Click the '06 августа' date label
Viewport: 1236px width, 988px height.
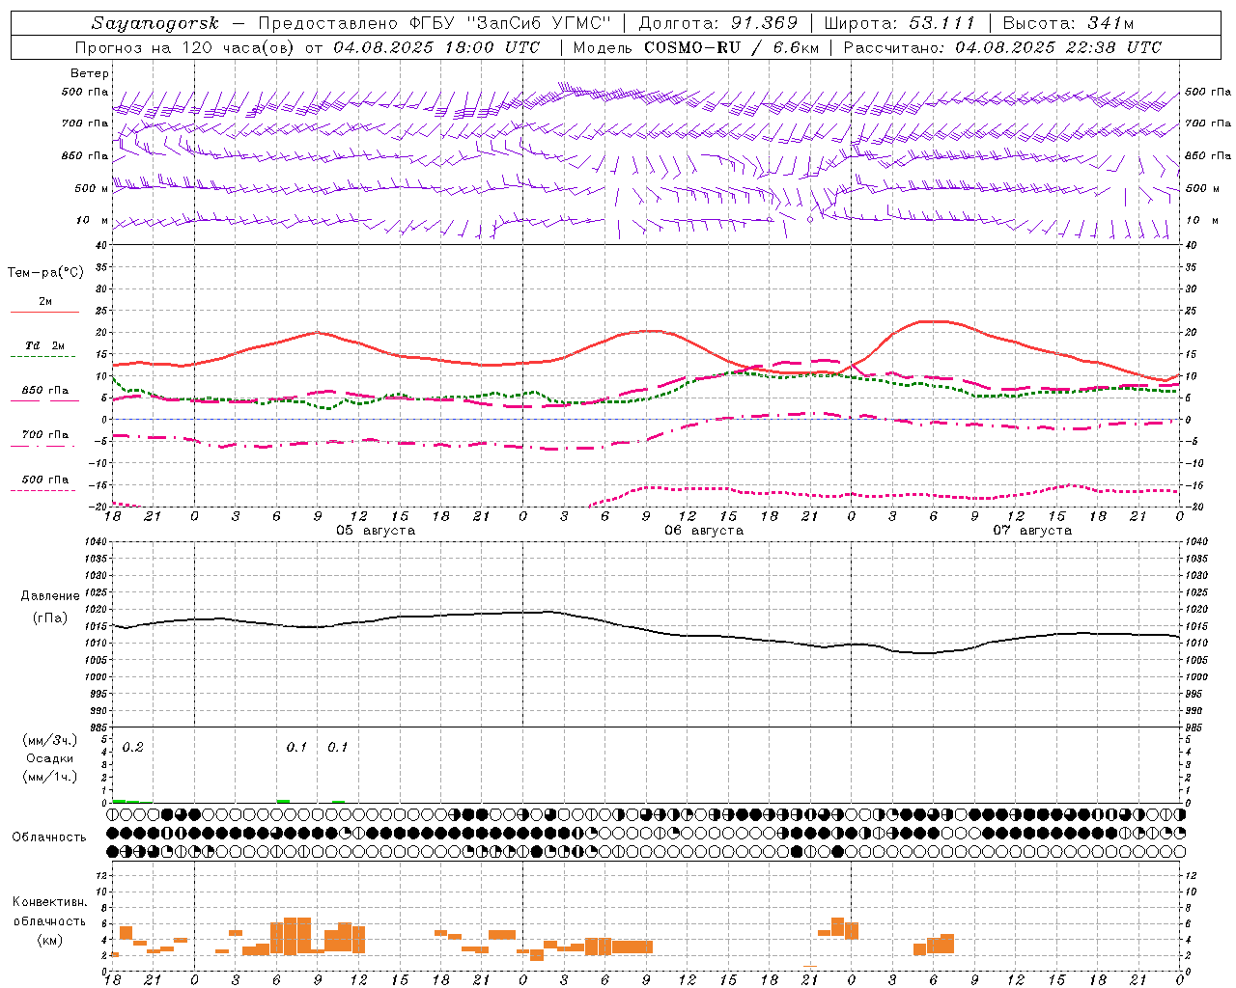[x=704, y=531]
